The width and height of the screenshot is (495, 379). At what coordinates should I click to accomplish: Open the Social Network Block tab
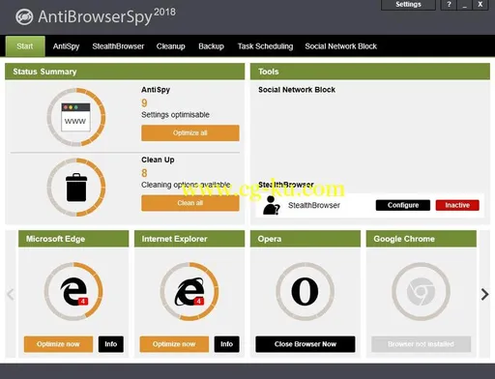(x=340, y=46)
